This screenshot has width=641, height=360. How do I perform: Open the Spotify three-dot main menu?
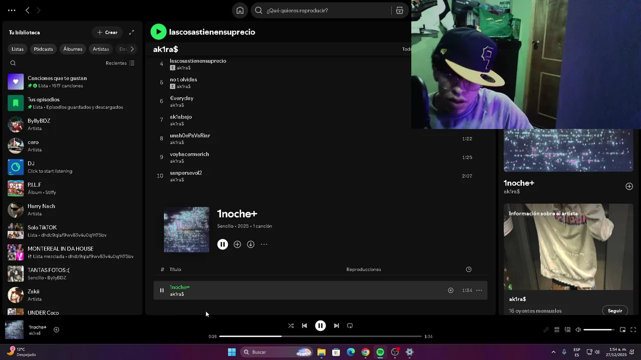(12, 10)
